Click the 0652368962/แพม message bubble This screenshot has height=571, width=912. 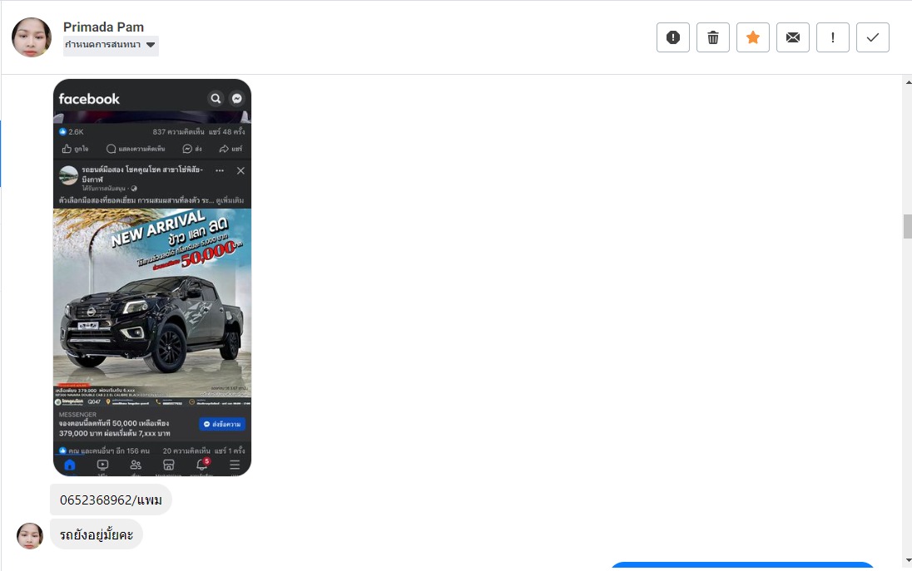click(x=111, y=500)
